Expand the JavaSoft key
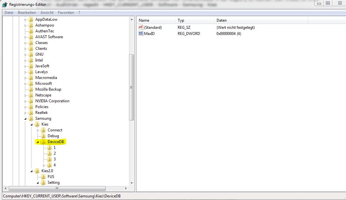346x200 pixels. click(x=25, y=66)
